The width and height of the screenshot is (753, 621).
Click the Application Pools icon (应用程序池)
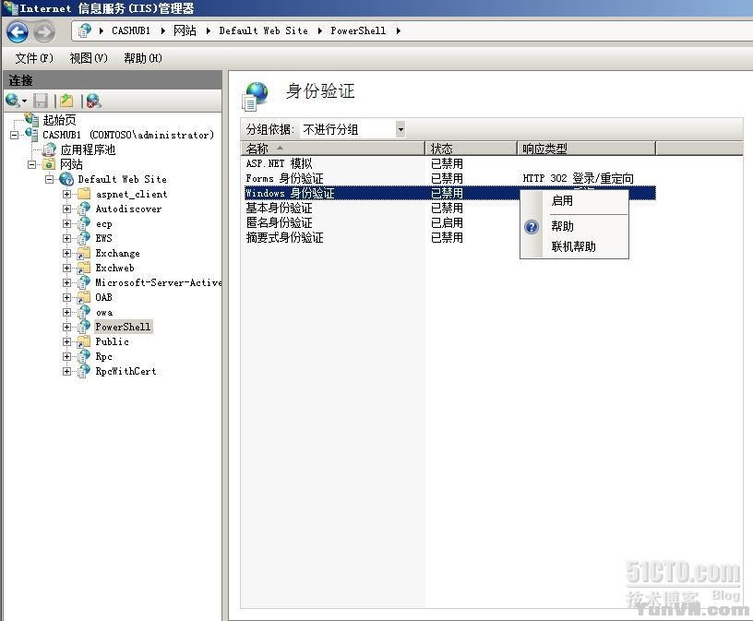click(50, 149)
